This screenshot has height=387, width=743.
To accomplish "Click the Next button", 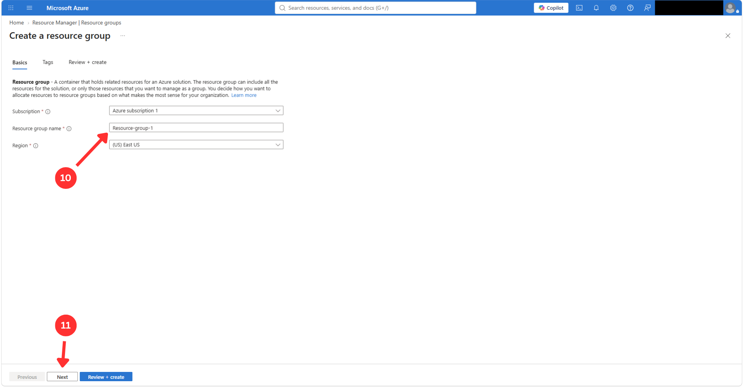I will (62, 377).
